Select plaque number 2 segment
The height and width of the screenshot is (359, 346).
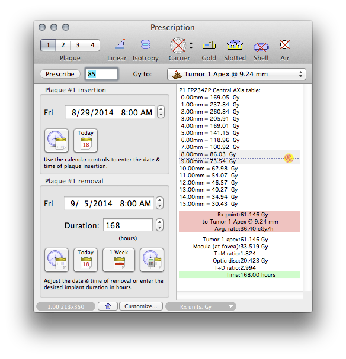pos(63,45)
